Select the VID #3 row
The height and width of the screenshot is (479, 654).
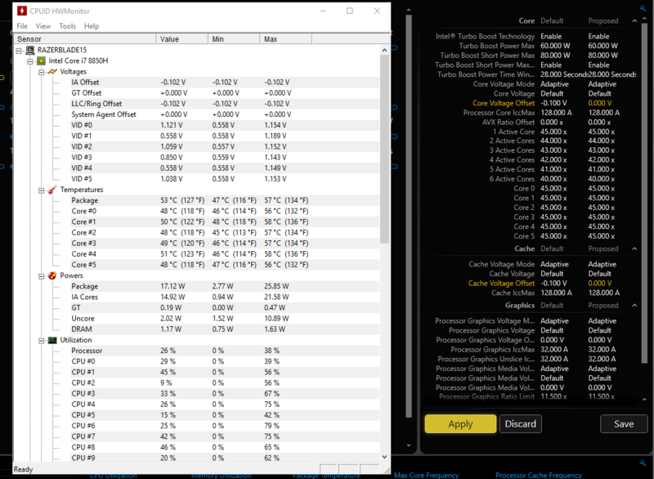coord(225,157)
